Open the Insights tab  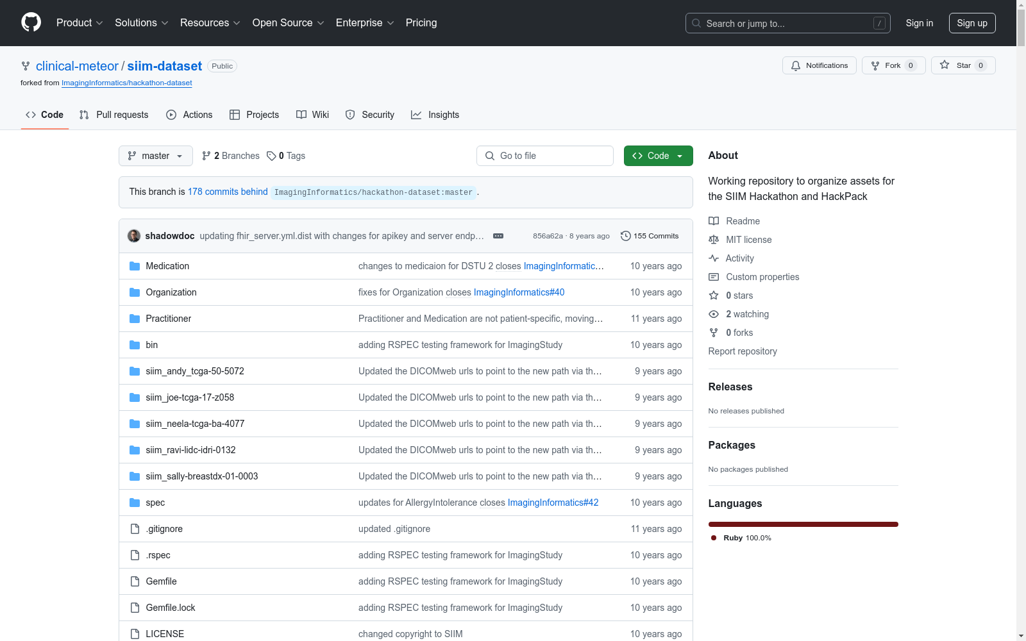coord(435,115)
